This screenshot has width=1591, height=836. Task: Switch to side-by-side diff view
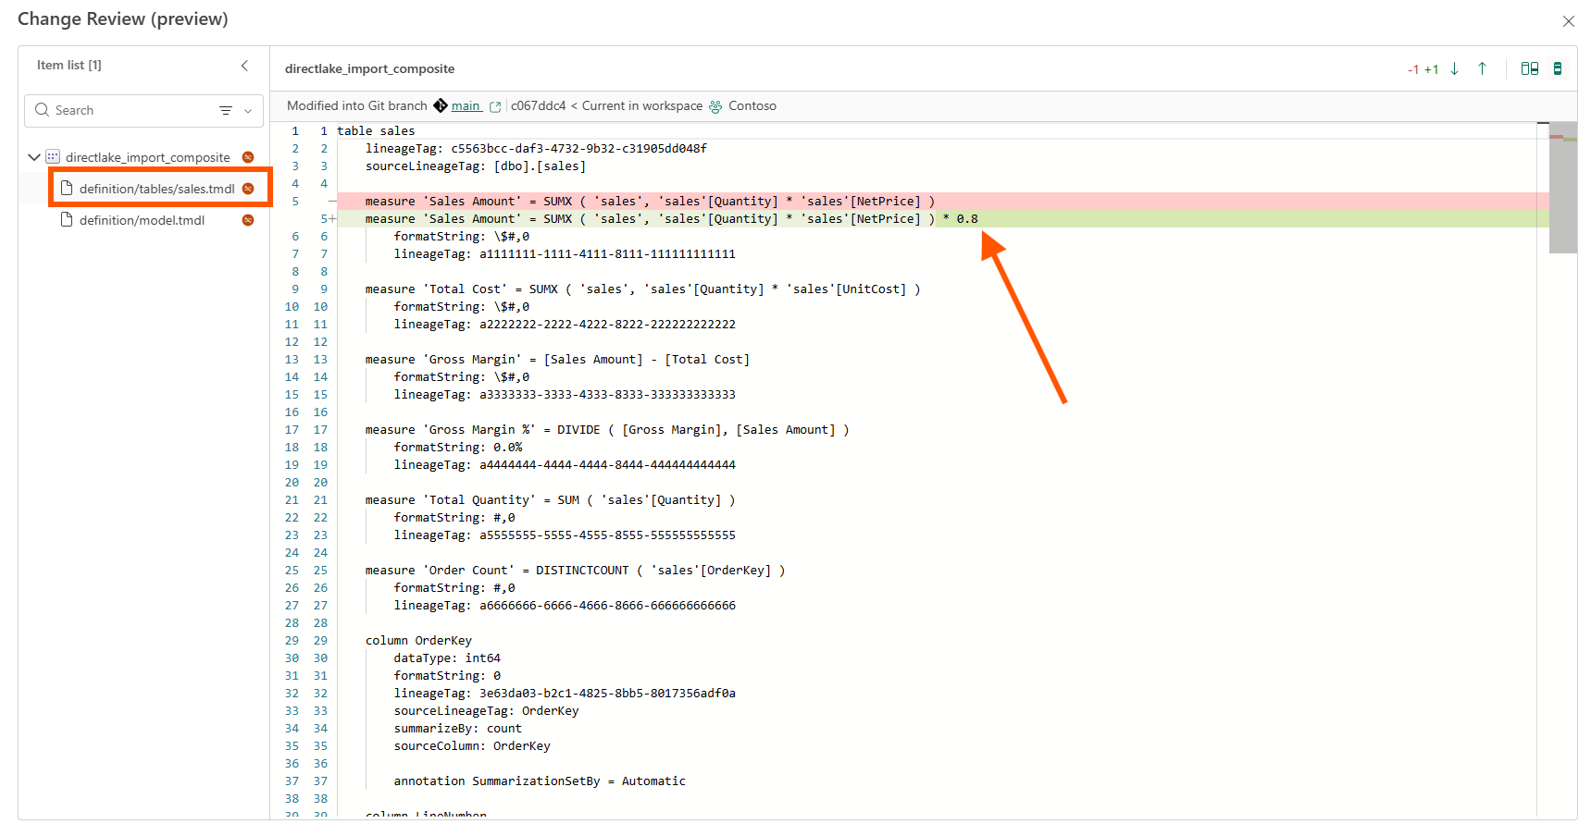tap(1530, 68)
